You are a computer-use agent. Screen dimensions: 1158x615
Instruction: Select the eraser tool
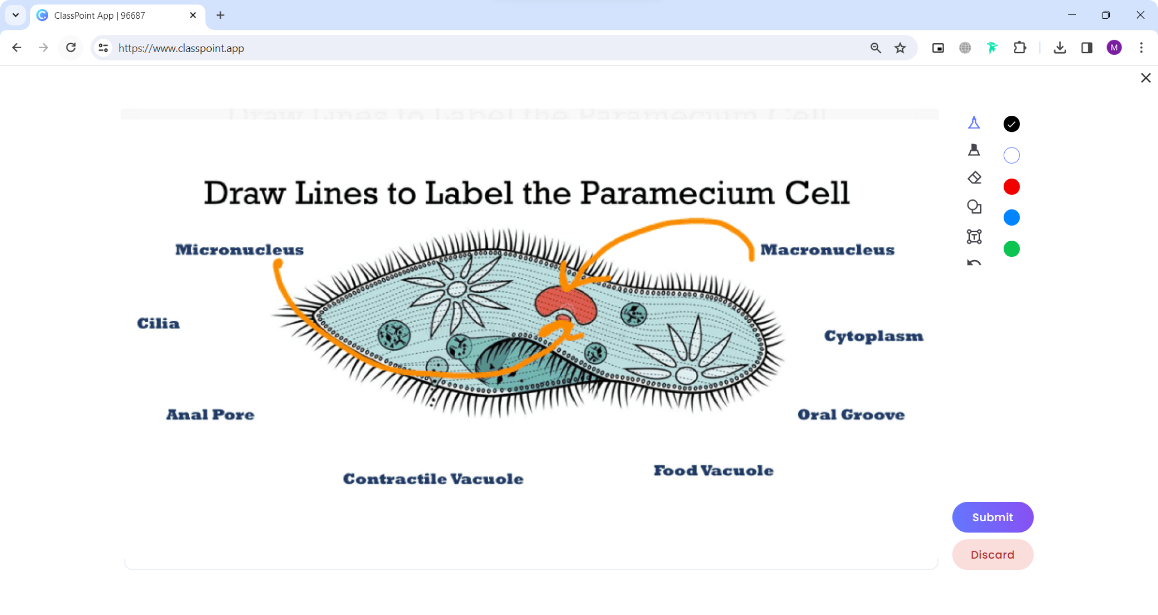tap(974, 177)
